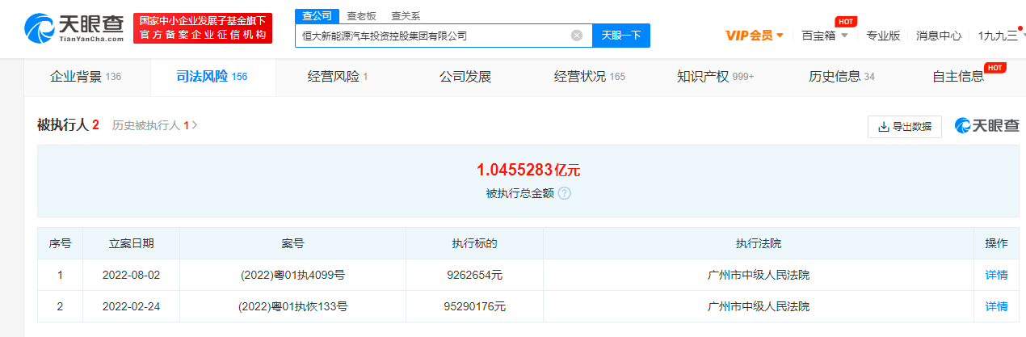Open the help question mark beside 被执行总金额
This screenshot has height=337, width=1026.
pyautogui.click(x=564, y=193)
